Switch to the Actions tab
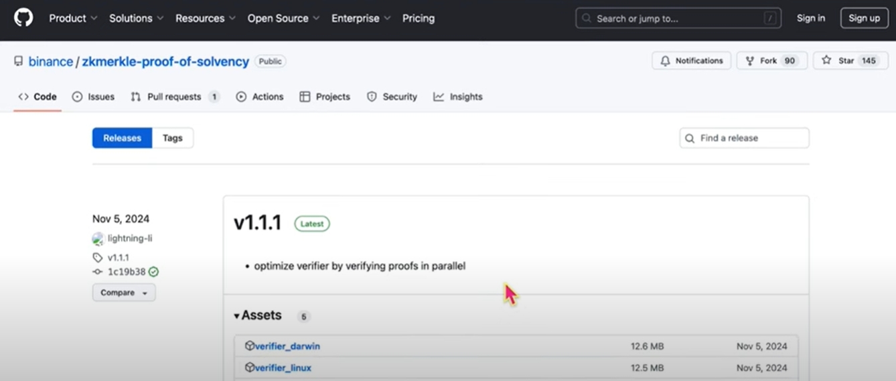 coord(260,96)
